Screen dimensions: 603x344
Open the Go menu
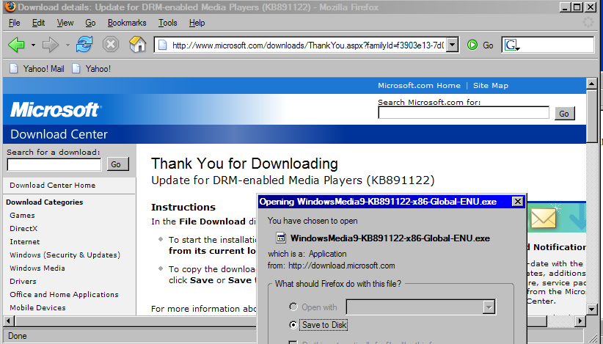tap(90, 23)
